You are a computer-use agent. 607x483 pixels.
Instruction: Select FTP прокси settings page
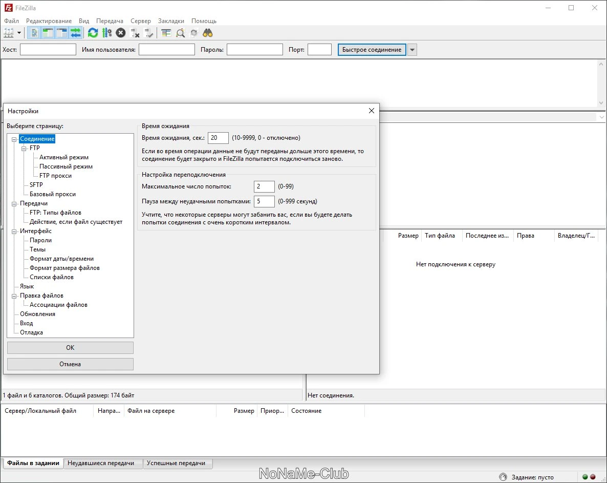click(55, 176)
